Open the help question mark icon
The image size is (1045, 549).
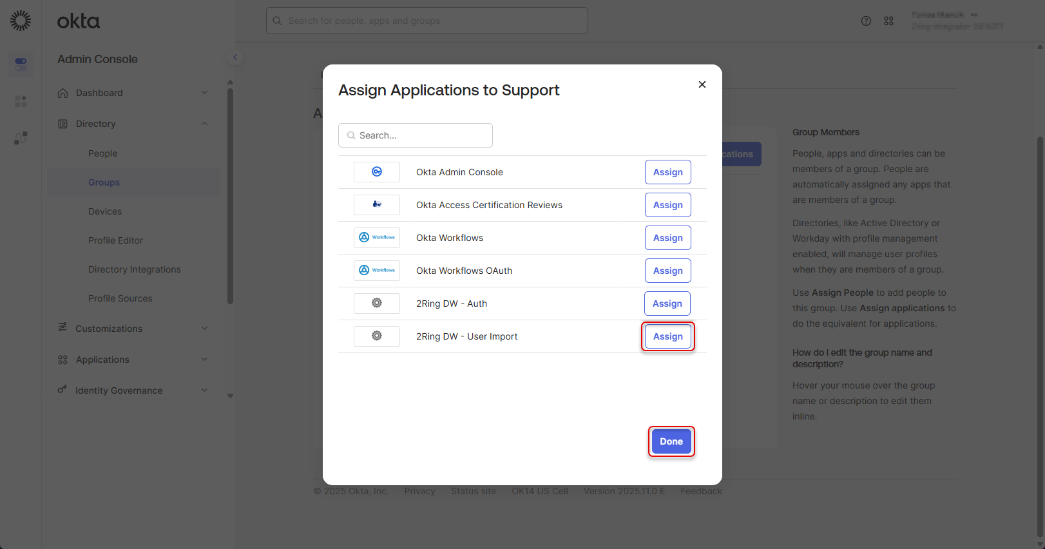click(866, 21)
